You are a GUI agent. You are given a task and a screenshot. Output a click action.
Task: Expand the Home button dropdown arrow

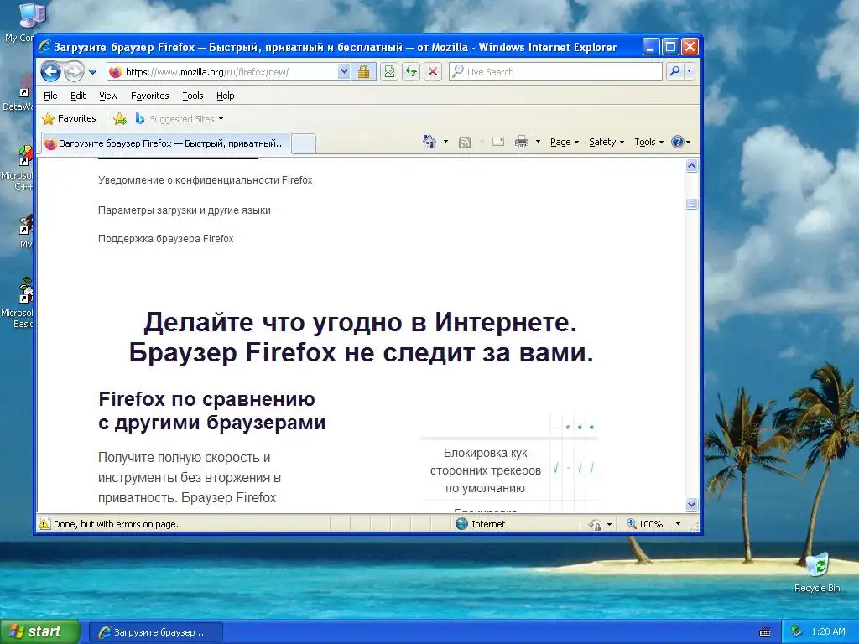[445, 142]
